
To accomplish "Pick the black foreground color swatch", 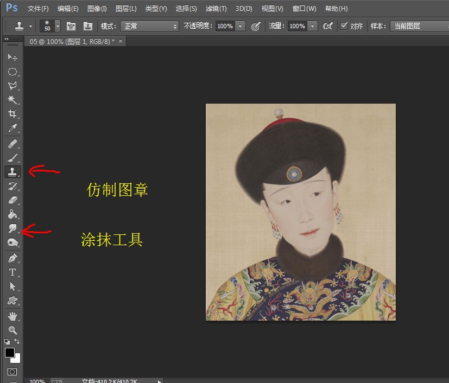I will point(9,353).
